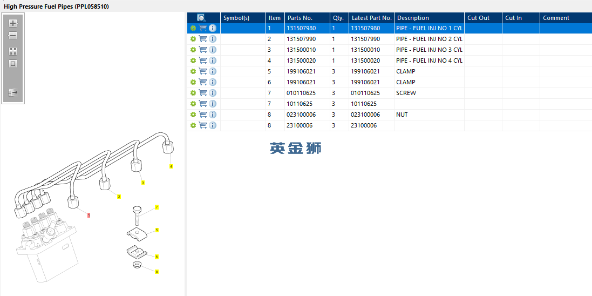Select 'PIPE - FUEL INJ NO 1 CYL' description
This screenshot has height=296, width=592.
pos(429,28)
